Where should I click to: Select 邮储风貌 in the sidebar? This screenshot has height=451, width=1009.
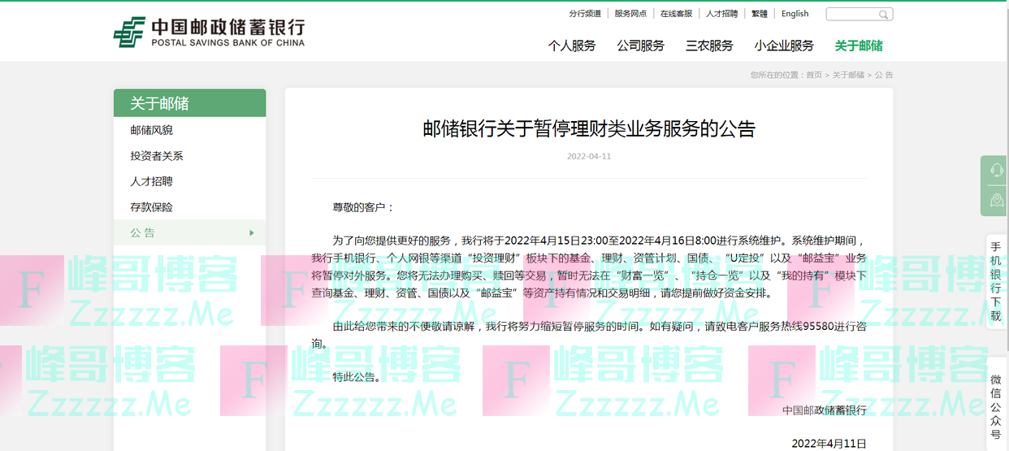coord(152,130)
